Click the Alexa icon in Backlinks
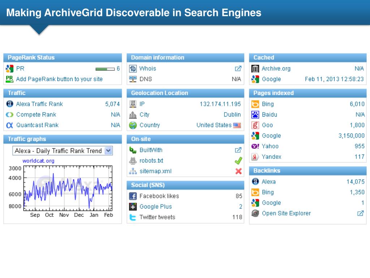Viewport: 370px width, 278px height. click(255, 182)
